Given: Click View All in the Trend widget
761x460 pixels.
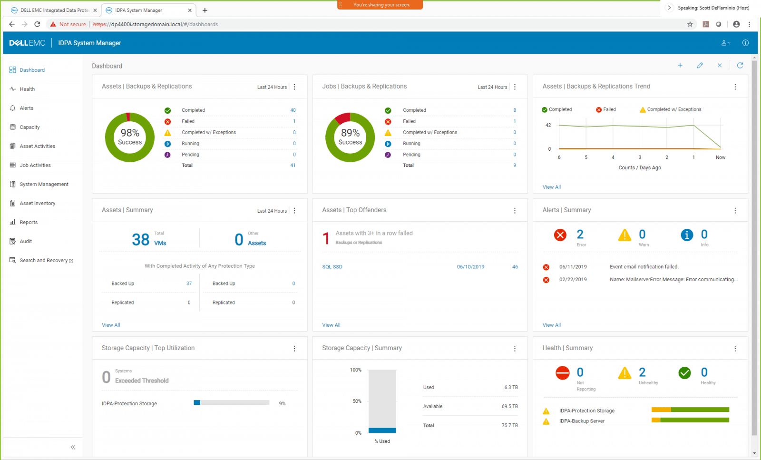Looking at the screenshot, I should [552, 187].
